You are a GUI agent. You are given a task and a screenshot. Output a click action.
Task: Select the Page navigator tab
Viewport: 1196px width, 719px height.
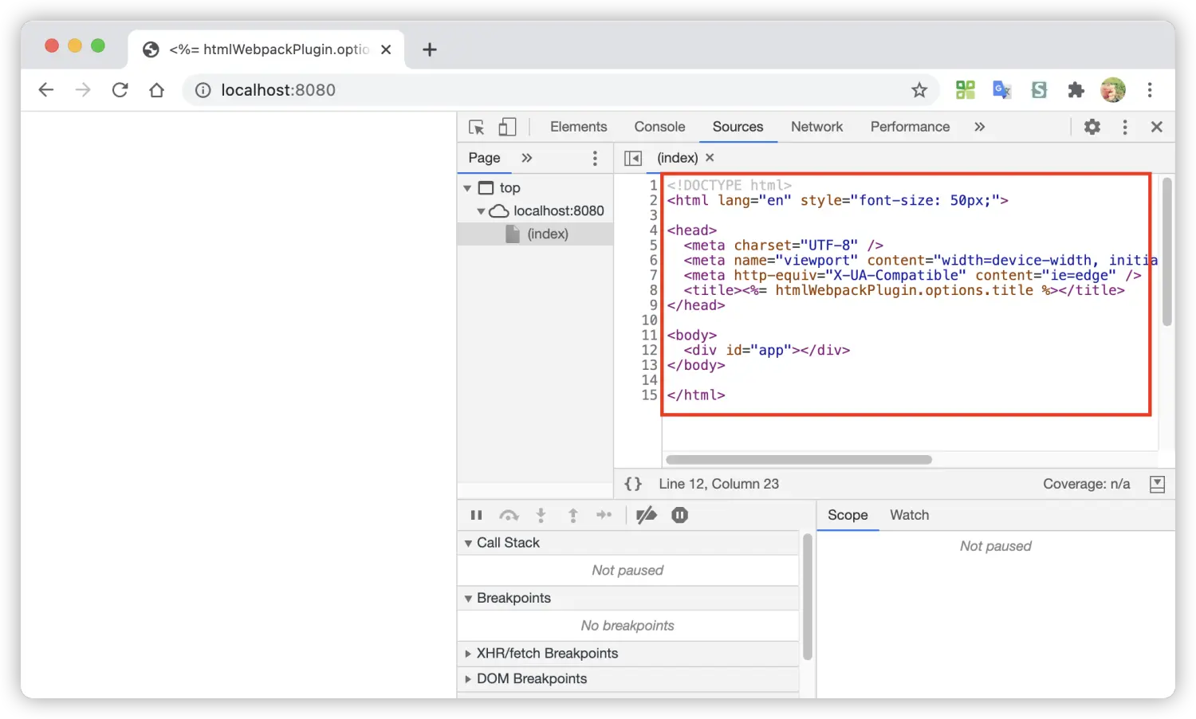484,158
